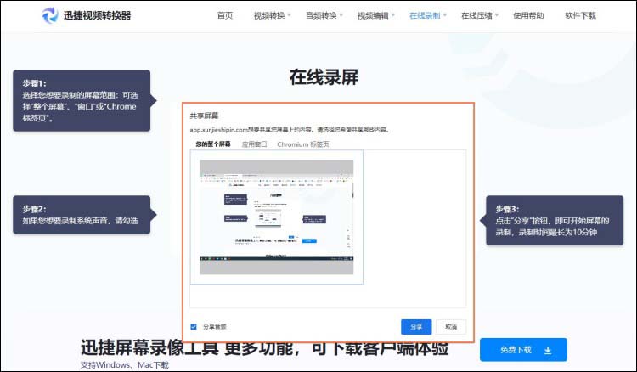The image size is (637, 372).
Task: Open the 在线录制 menu
Action: 425,15
